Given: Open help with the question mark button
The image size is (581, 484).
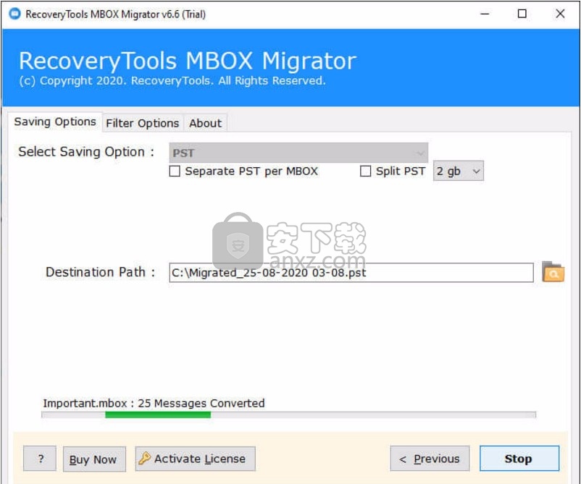Looking at the screenshot, I should pos(40,459).
